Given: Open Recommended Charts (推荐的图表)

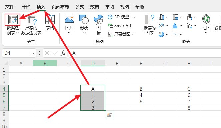Looking at the screenshot, I should (x=150, y=25).
